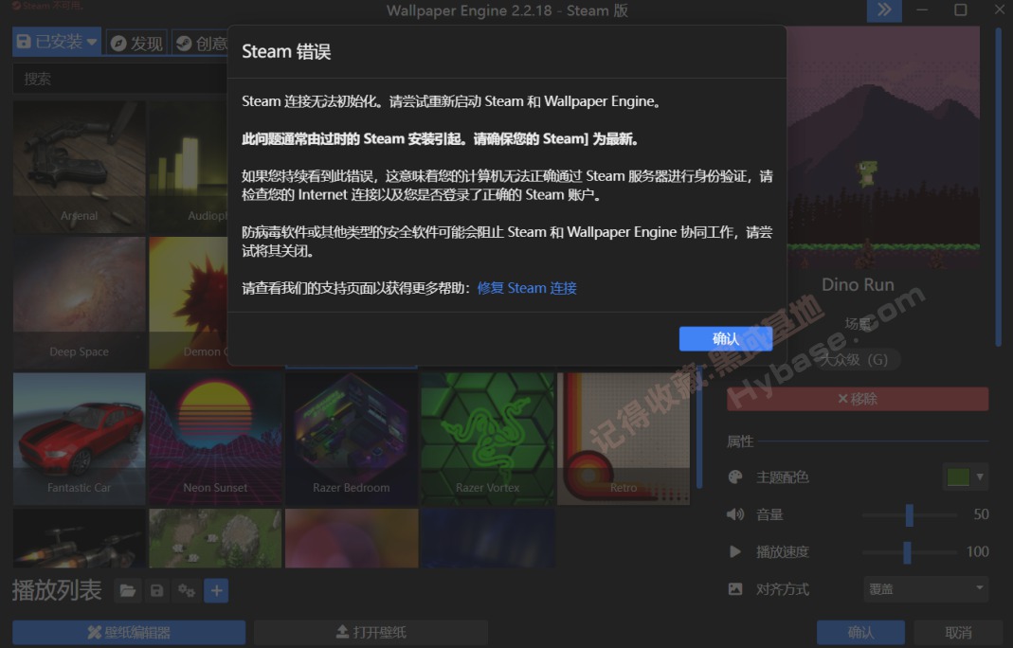Open playlist folder icon
This screenshot has width=1013, height=648.
pyautogui.click(x=128, y=590)
